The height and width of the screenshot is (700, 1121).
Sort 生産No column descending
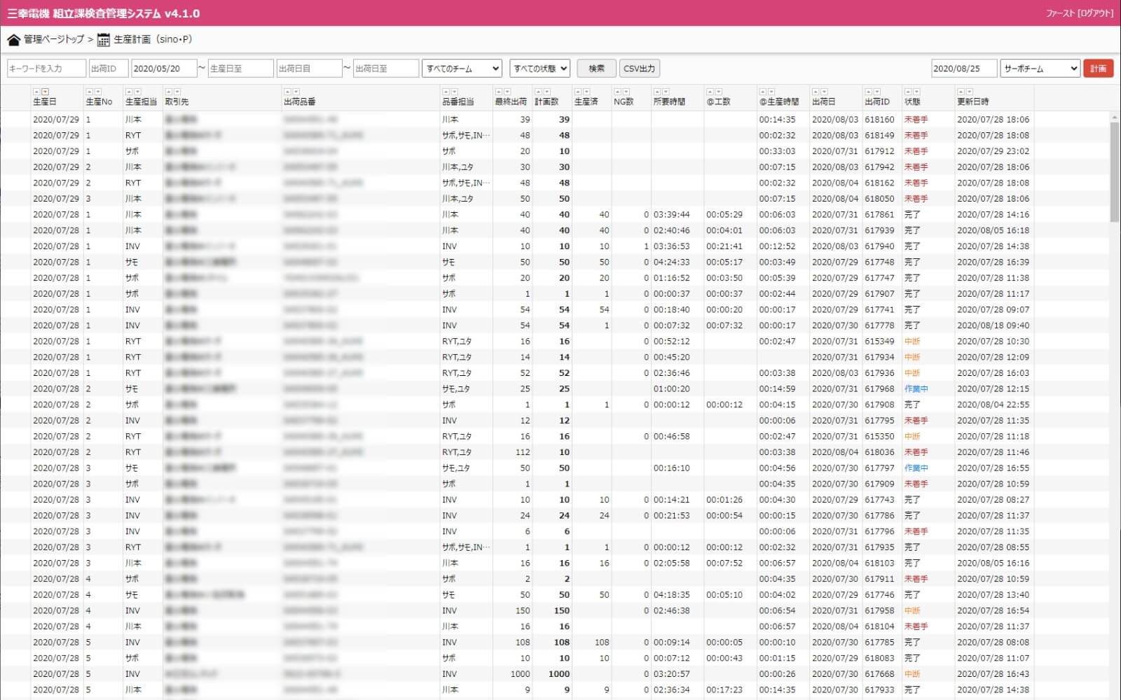97,92
